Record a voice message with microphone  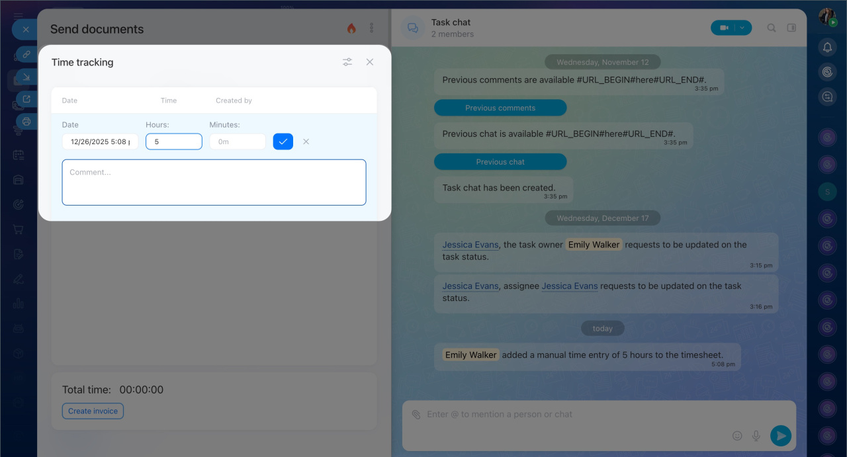(756, 436)
